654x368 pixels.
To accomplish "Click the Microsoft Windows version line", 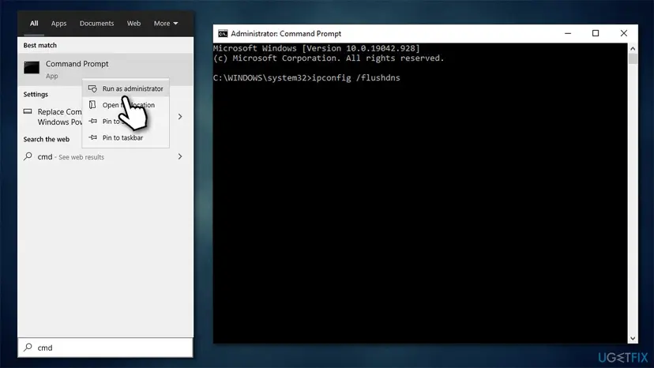I will coord(317,48).
